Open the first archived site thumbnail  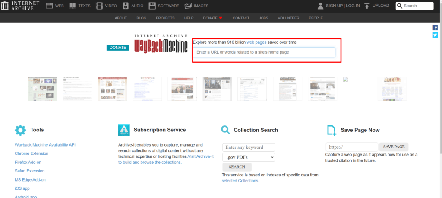pos(43,89)
